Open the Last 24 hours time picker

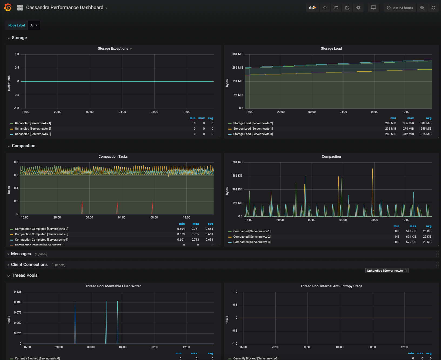click(400, 8)
